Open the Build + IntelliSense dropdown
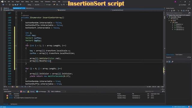This screenshot has width=192, height=108. [x=58, y=91]
